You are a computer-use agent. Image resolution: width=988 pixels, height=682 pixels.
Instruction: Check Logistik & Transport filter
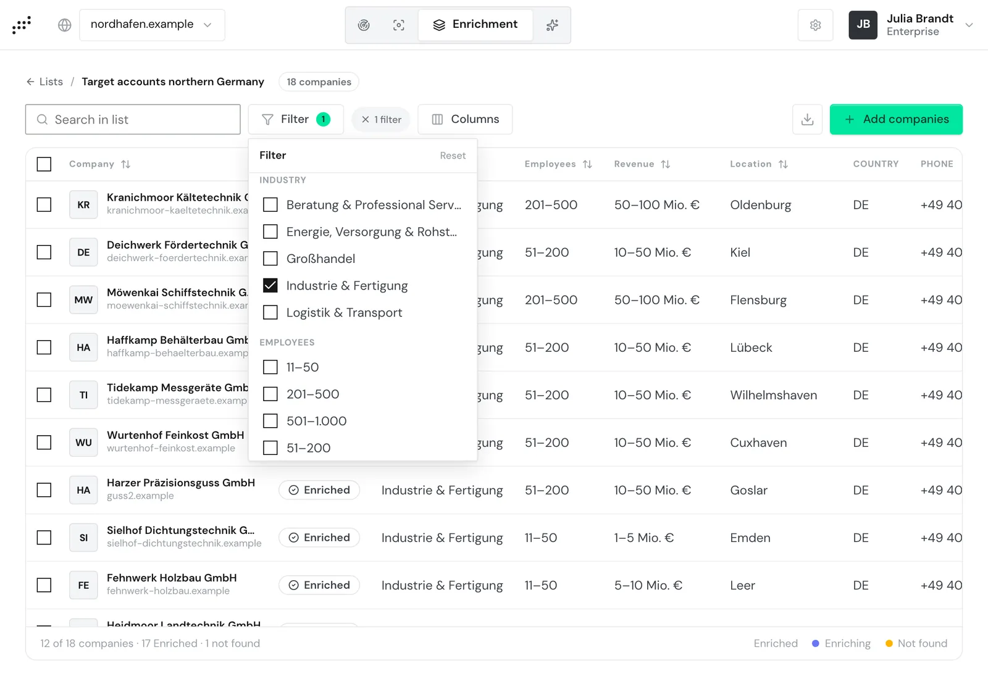click(270, 312)
